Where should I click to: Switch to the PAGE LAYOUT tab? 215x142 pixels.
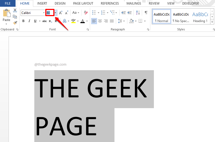(83, 3)
